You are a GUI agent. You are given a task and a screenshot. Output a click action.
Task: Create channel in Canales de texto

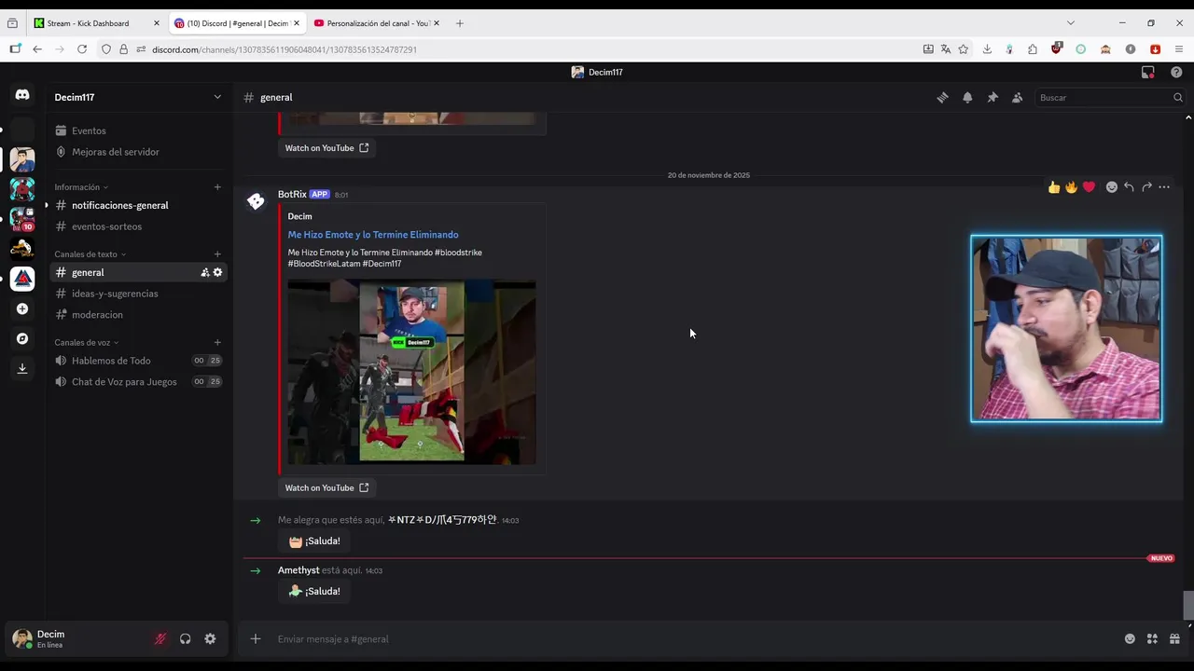[217, 254]
